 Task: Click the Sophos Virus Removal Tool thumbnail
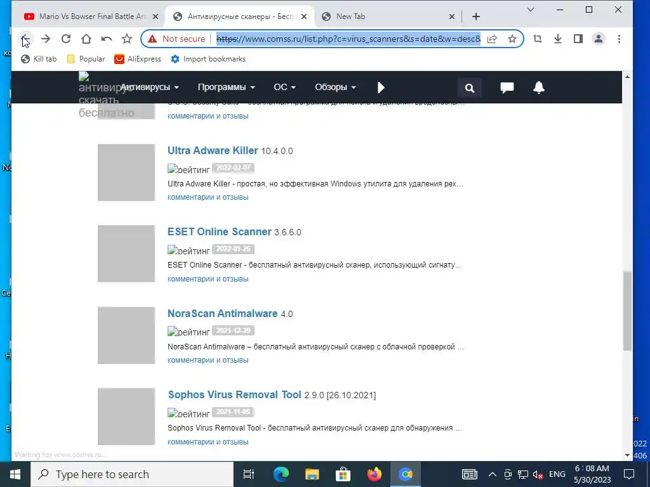pyautogui.click(x=126, y=416)
